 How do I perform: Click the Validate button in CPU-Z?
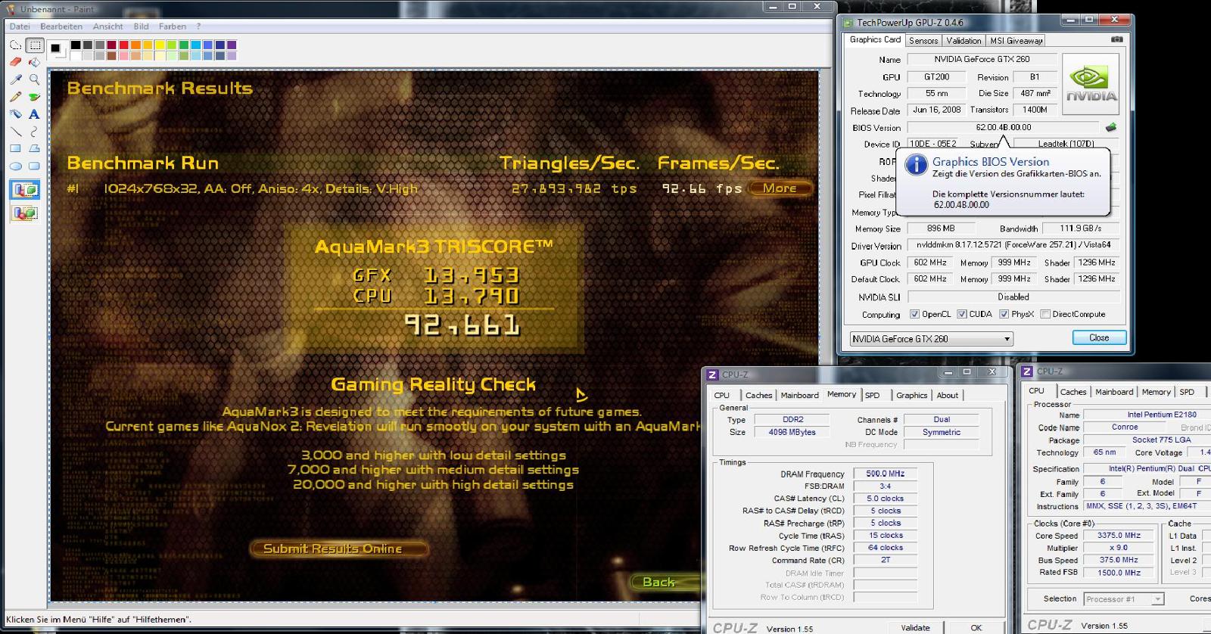click(x=915, y=628)
